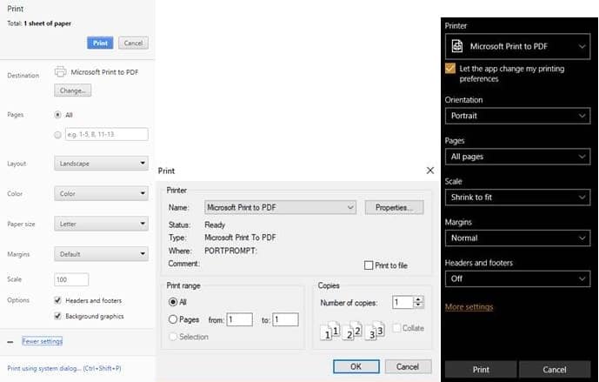Click the printer icon beside Destination

(60, 73)
